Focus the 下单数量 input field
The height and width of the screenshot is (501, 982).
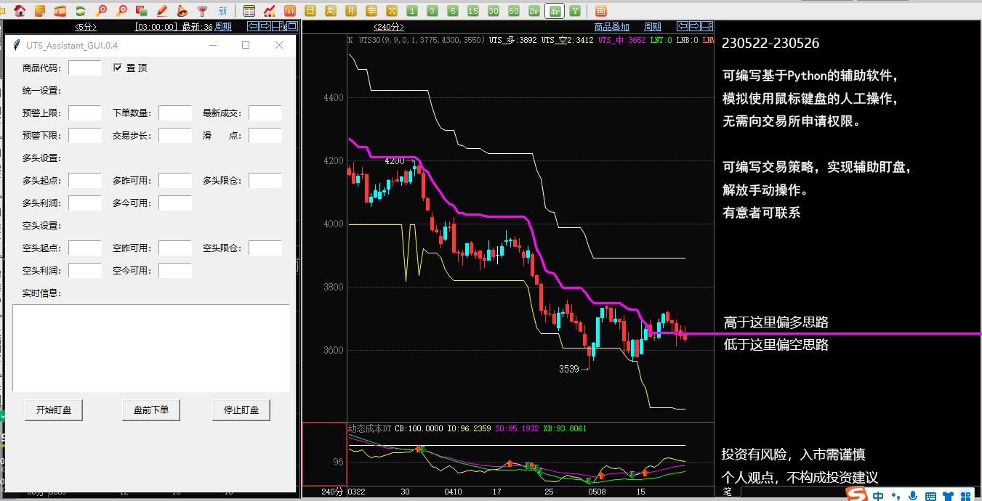pos(175,113)
